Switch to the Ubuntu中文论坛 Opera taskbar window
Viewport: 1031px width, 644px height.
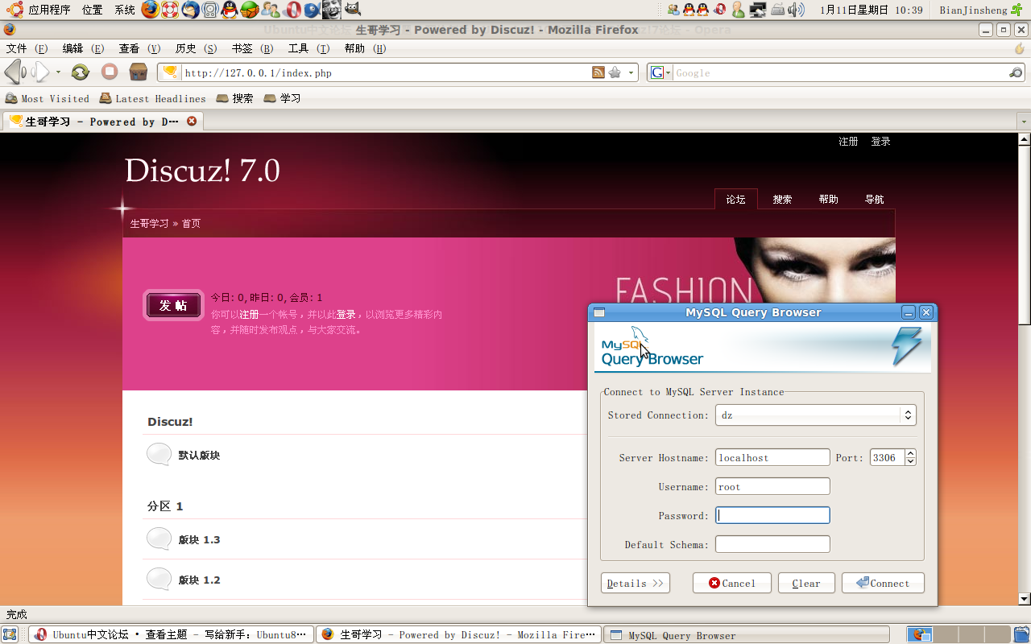click(x=172, y=634)
